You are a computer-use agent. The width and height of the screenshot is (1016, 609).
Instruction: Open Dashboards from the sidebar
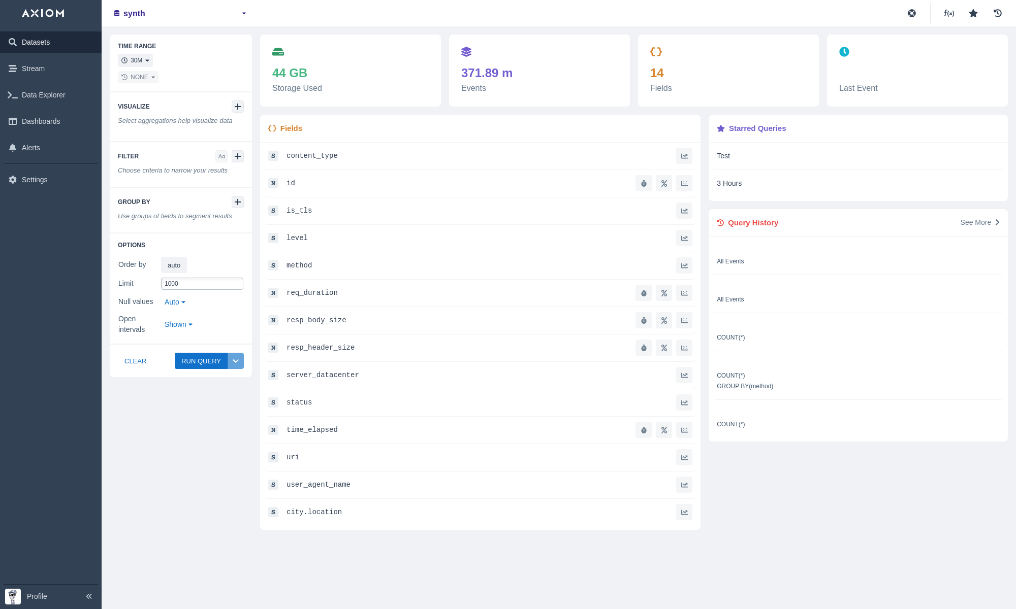point(41,121)
